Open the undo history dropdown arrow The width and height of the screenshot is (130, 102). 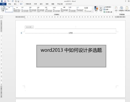10,1
